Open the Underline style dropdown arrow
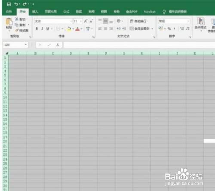This screenshot has width=215, height=191. click(x=52, y=29)
